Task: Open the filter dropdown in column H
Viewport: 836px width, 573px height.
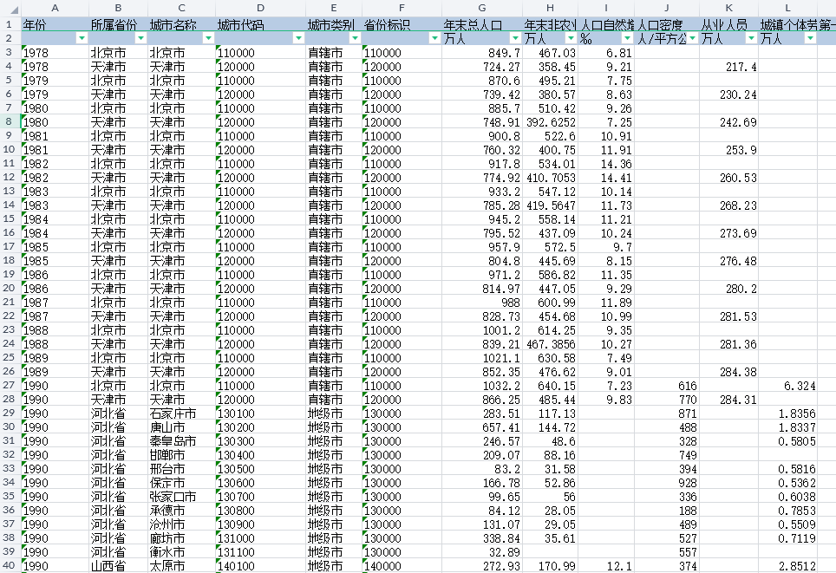Action: (571, 38)
